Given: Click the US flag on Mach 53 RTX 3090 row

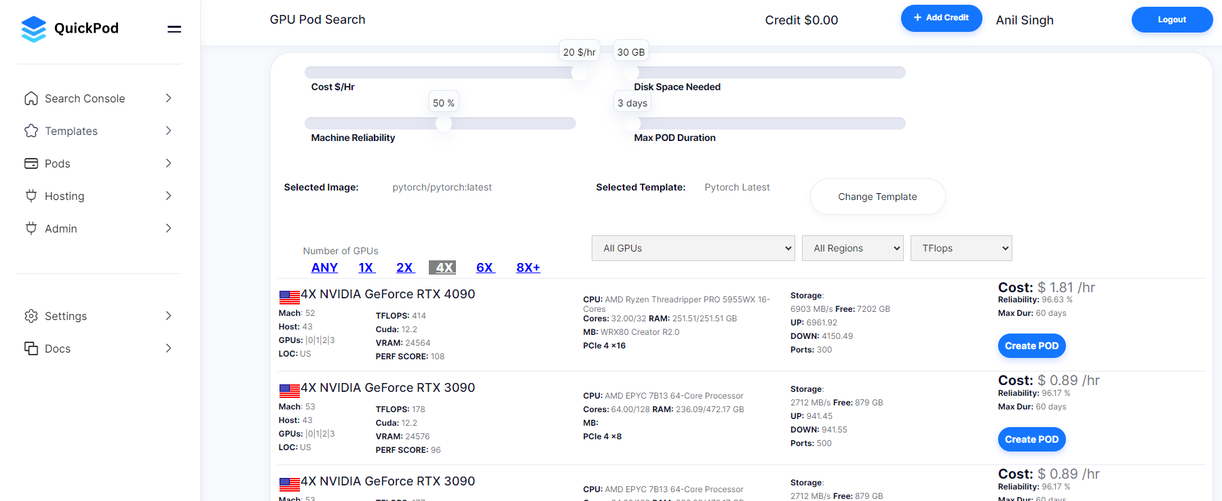Looking at the screenshot, I should click(290, 390).
